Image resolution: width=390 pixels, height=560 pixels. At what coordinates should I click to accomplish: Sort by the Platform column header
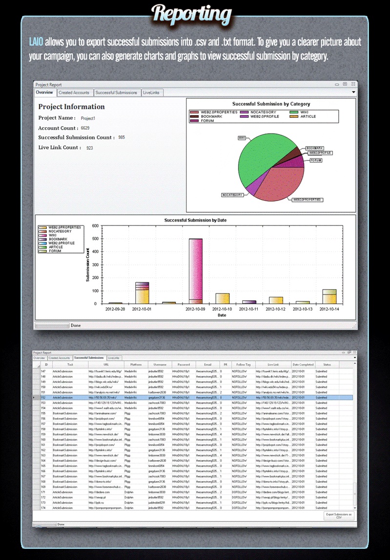tap(136, 365)
